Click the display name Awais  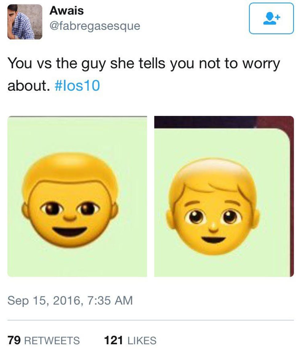coord(66,11)
